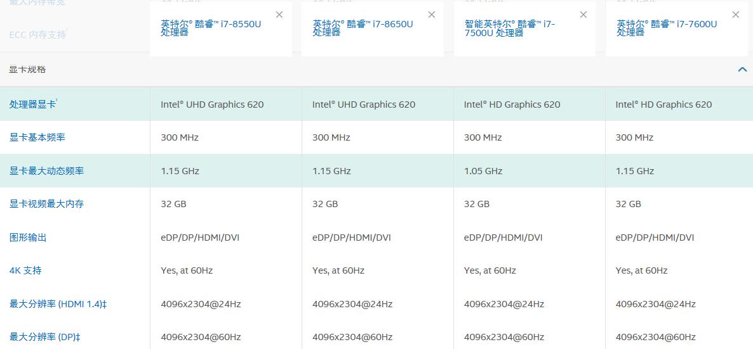Remove i7-8650U from comparison

coord(431,15)
